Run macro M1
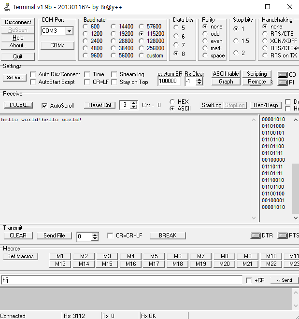This screenshot has height=319, width=299. [60, 256]
